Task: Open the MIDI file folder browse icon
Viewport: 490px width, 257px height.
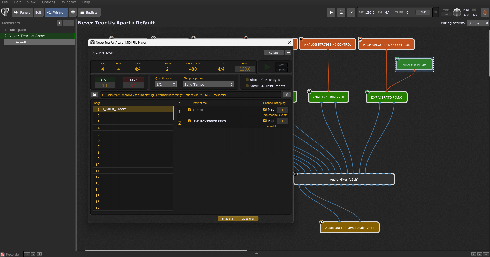Action: [x=95, y=95]
